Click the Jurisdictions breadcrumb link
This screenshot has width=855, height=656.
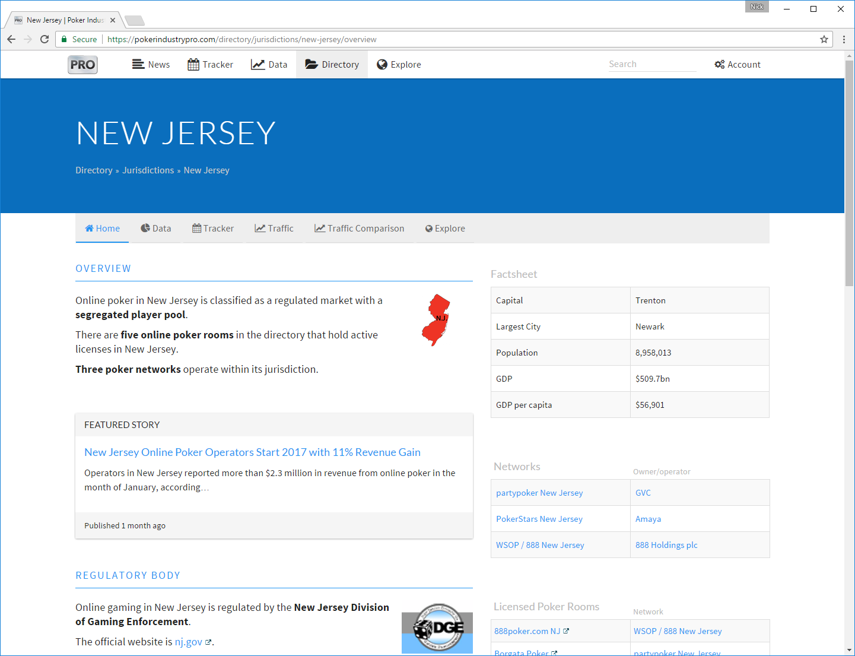[148, 170]
